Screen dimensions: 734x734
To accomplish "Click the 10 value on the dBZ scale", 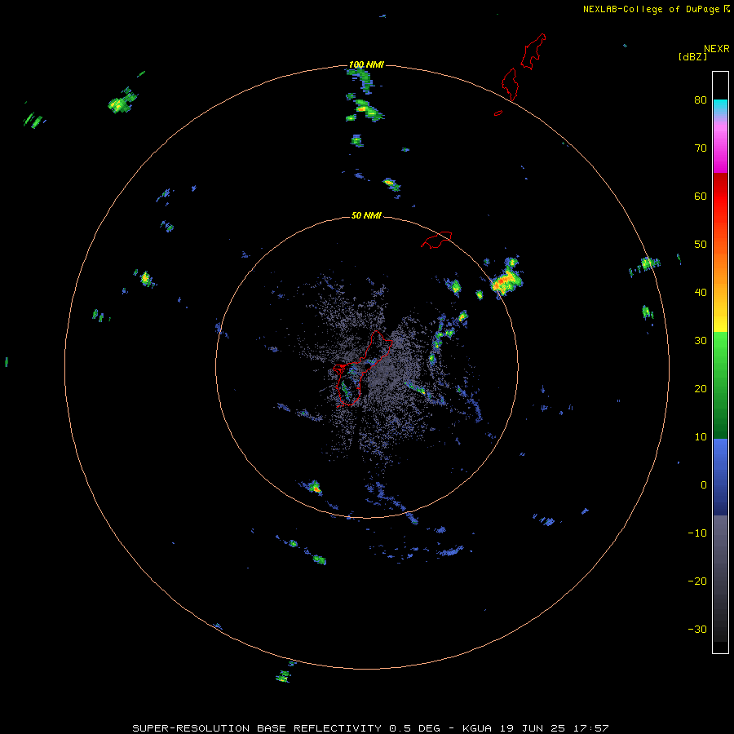I will pos(701,437).
